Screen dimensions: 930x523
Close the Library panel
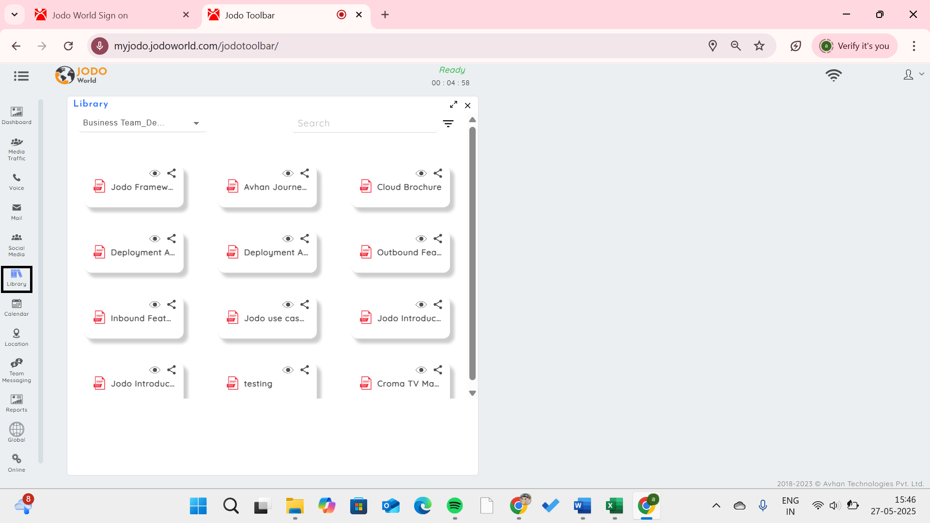pyautogui.click(x=467, y=105)
